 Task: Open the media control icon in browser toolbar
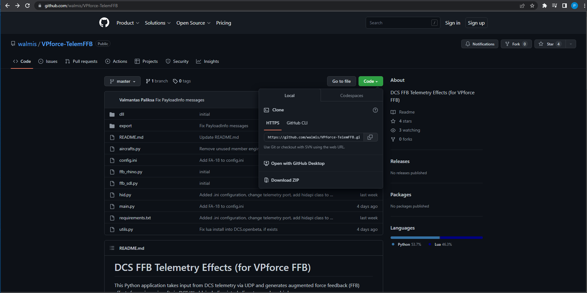point(555,6)
